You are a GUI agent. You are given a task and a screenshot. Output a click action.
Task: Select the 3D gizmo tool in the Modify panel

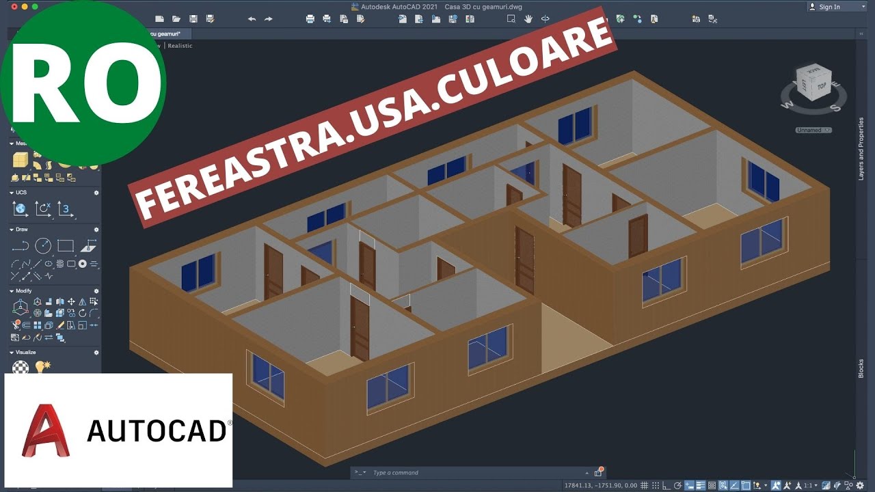[x=21, y=307]
